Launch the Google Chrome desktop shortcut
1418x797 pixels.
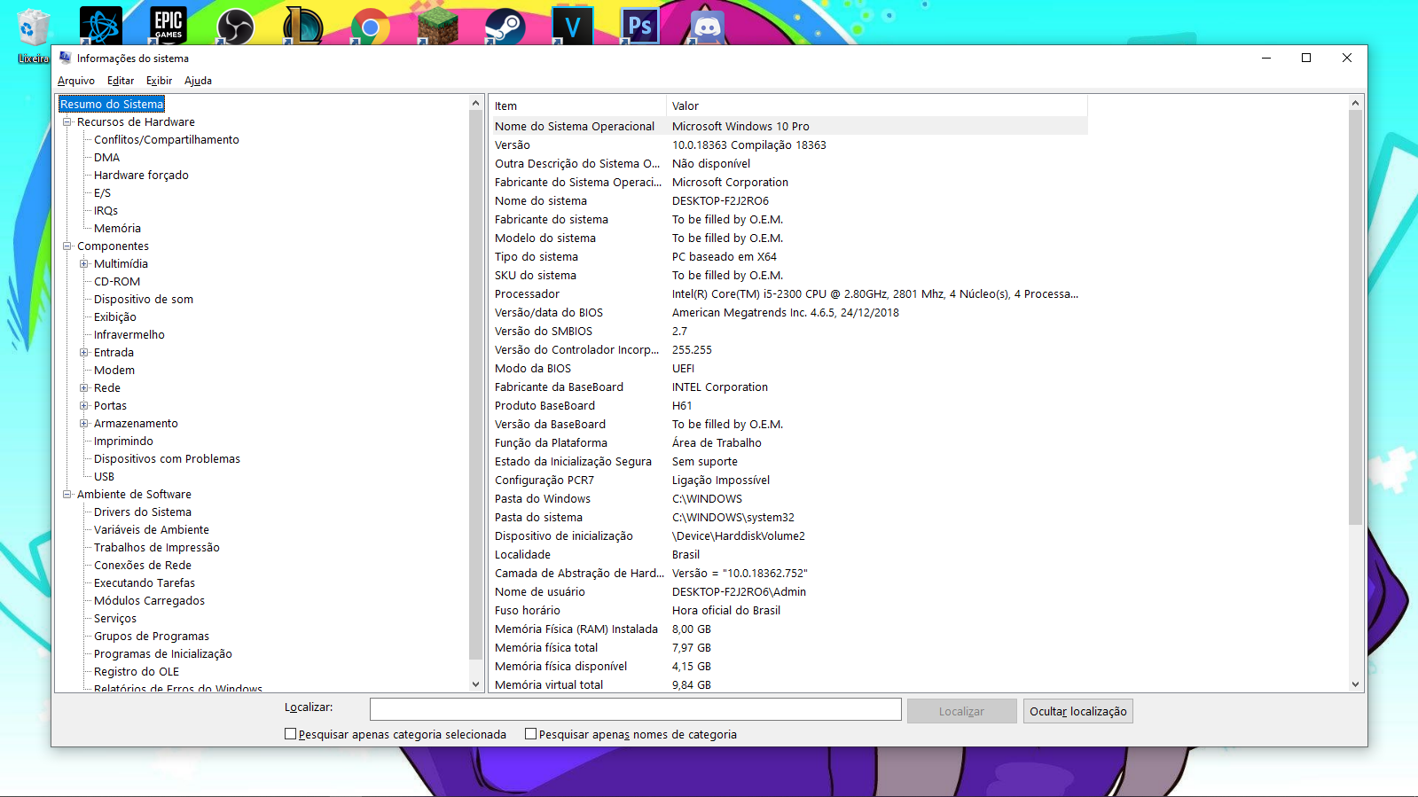[x=371, y=26]
